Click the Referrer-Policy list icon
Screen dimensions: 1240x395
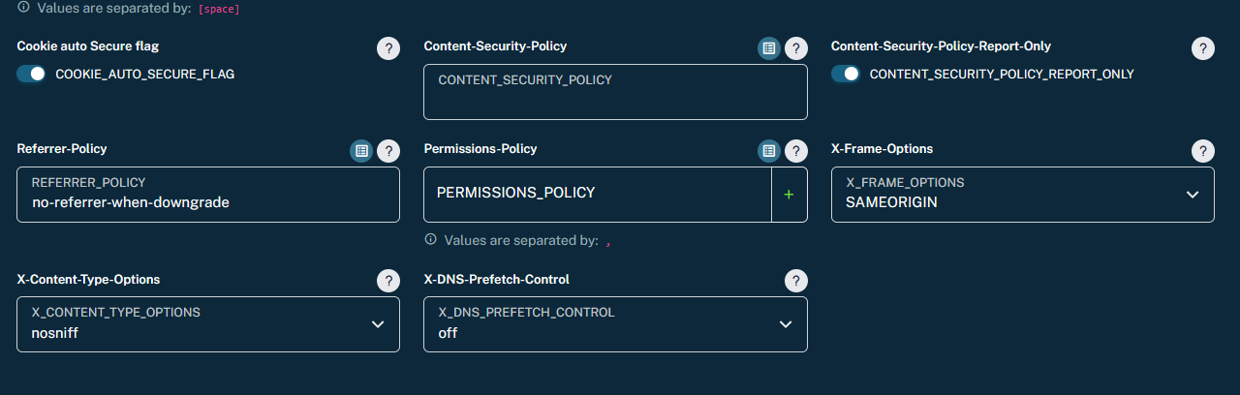pyautogui.click(x=361, y=151)
